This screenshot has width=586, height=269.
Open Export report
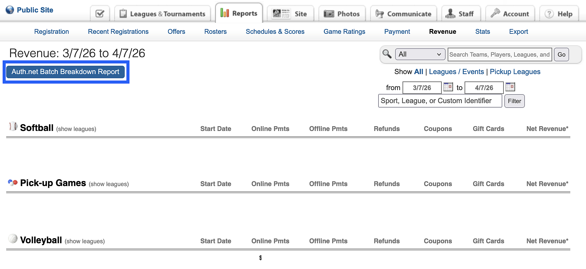pyautogui.click(x=519, y=32)
